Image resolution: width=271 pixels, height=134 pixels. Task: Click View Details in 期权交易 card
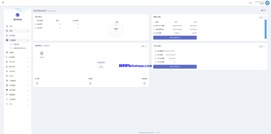coord(175,38)
